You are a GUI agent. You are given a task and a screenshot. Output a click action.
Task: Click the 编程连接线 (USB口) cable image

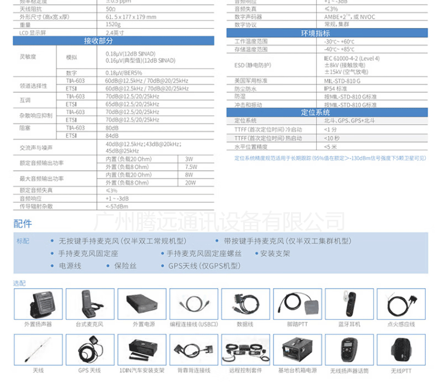(x=194, y=304)
